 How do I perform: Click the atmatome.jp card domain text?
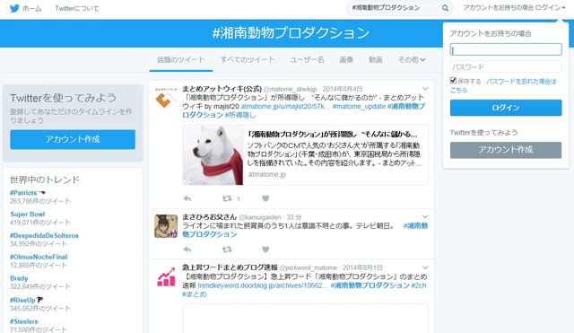pyautogui.click(x=267, y=174)
